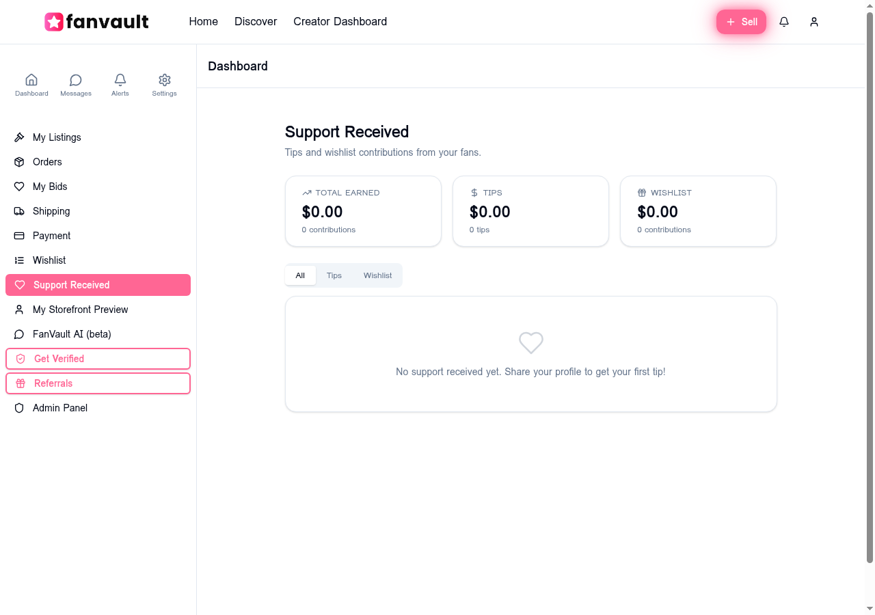Viewport: 875px width, 615px height.
Task: Open the user profile icon
Action: point(813,21)
